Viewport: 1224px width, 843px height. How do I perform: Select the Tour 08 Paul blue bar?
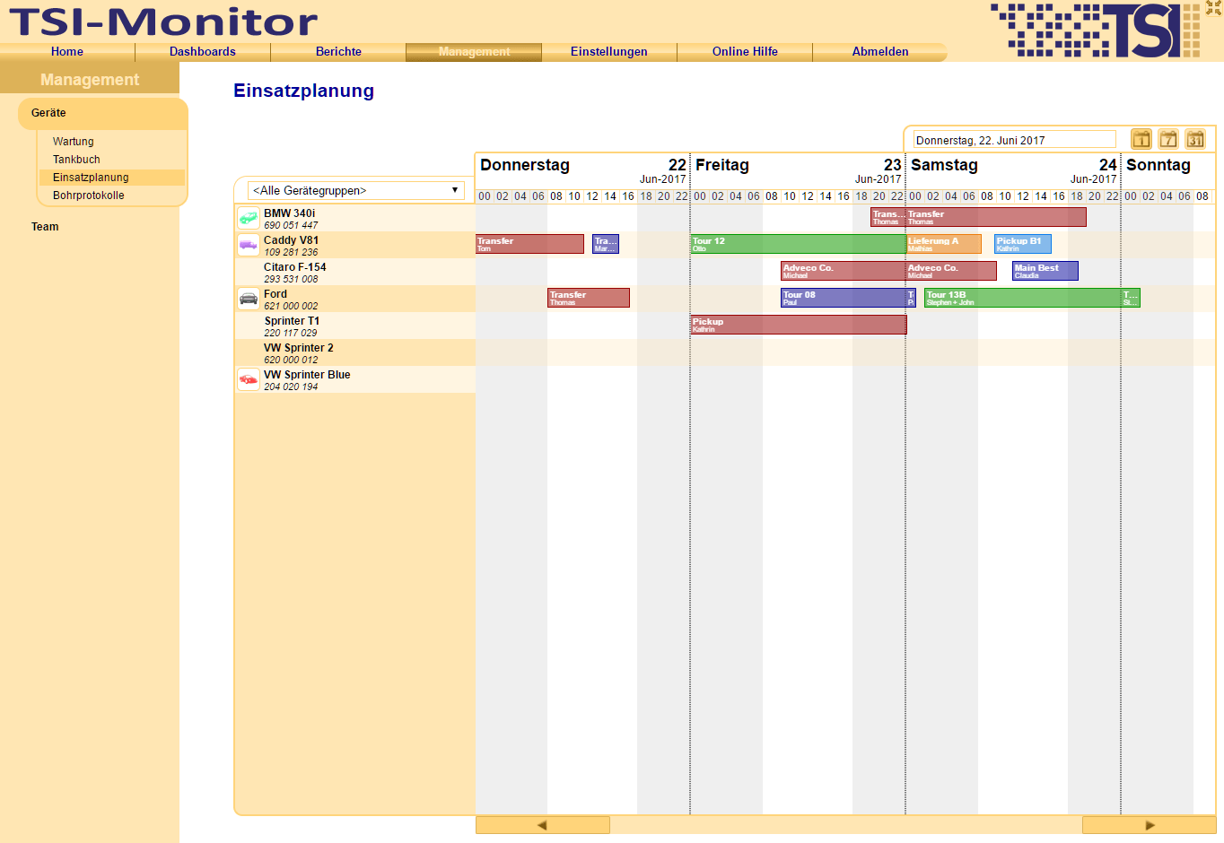(844, 298)
